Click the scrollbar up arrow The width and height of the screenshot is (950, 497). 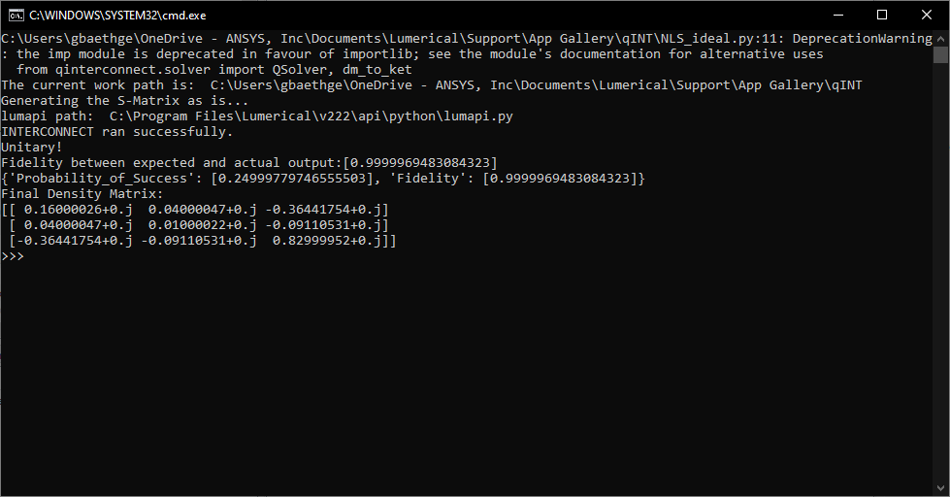[940, 38]
